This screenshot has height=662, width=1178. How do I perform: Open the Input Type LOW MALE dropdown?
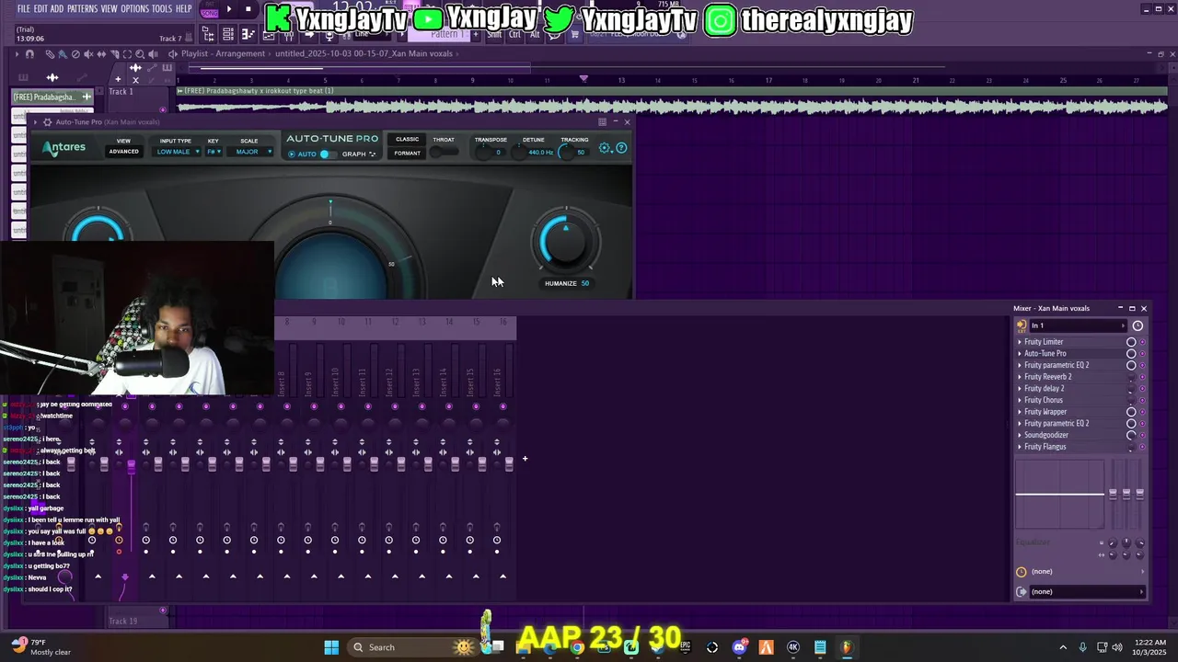tap(177, 152)
